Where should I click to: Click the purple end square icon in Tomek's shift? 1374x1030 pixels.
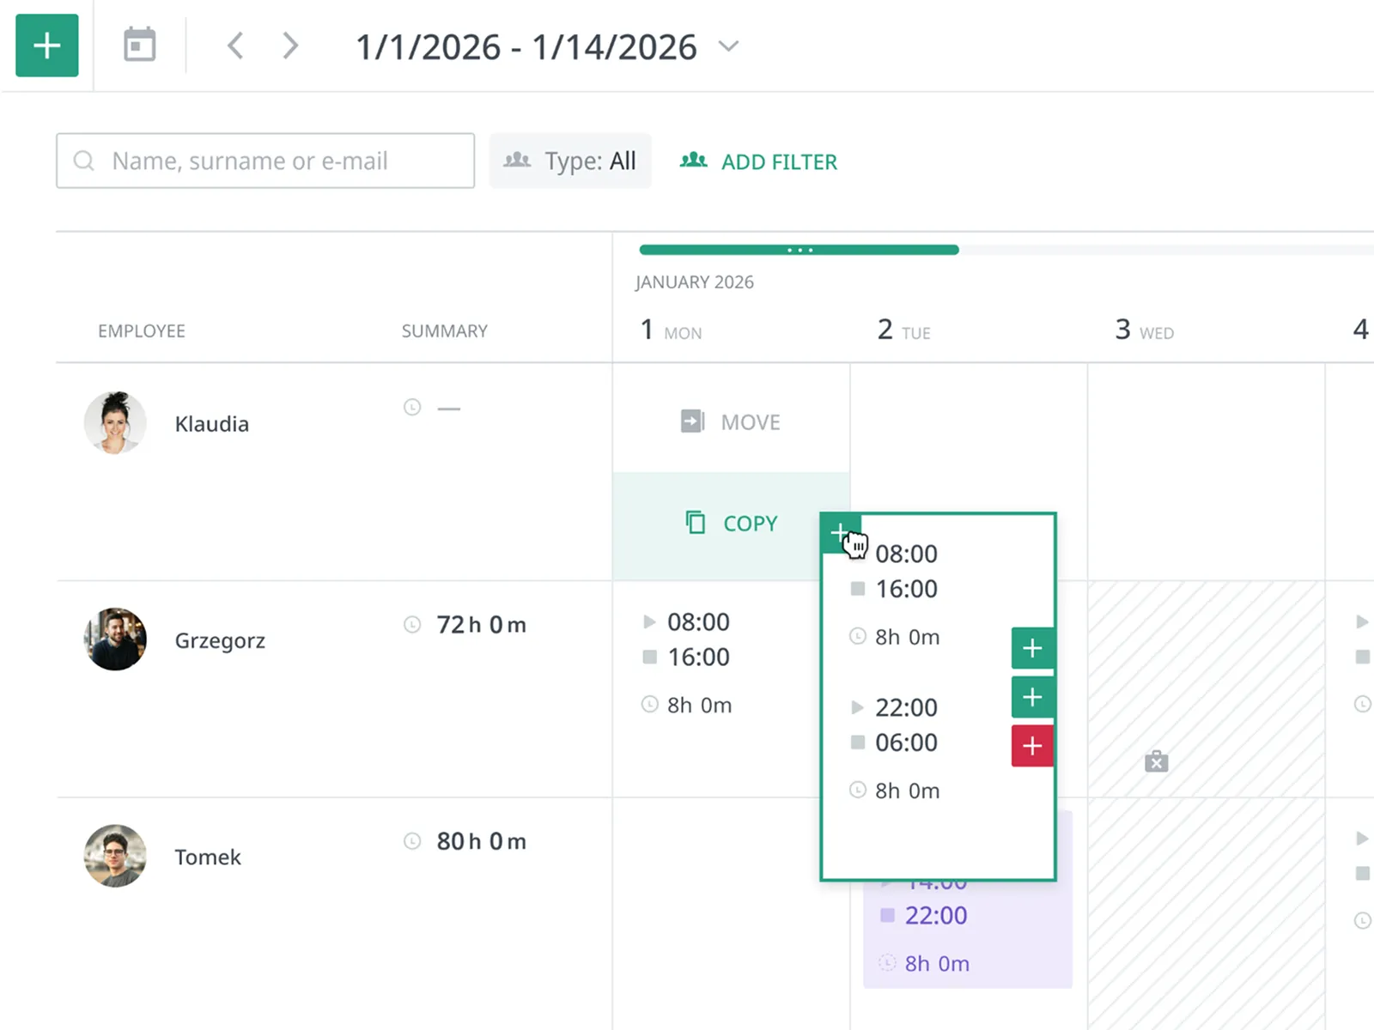tap(888, 915)
